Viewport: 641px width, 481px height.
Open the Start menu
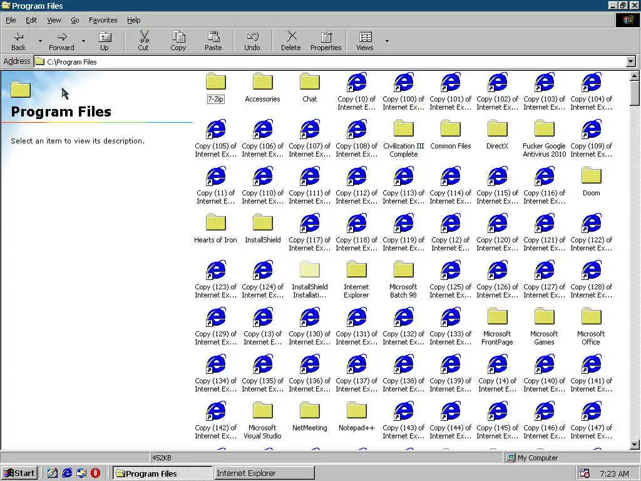(19, 473)
